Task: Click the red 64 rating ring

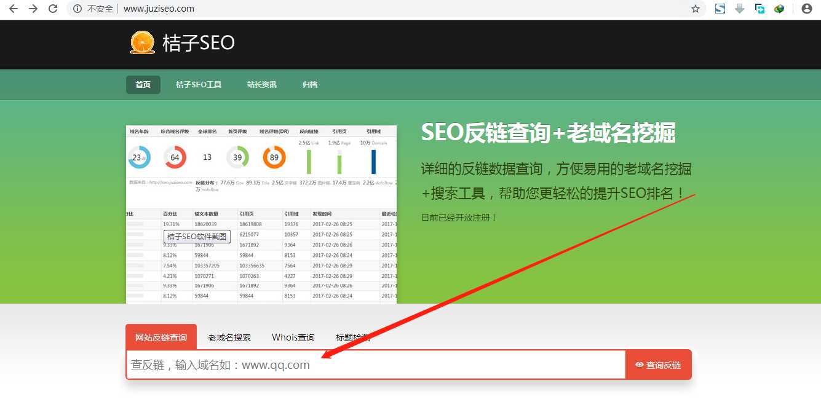Action: pyautogui.click(x=175, y=157)
